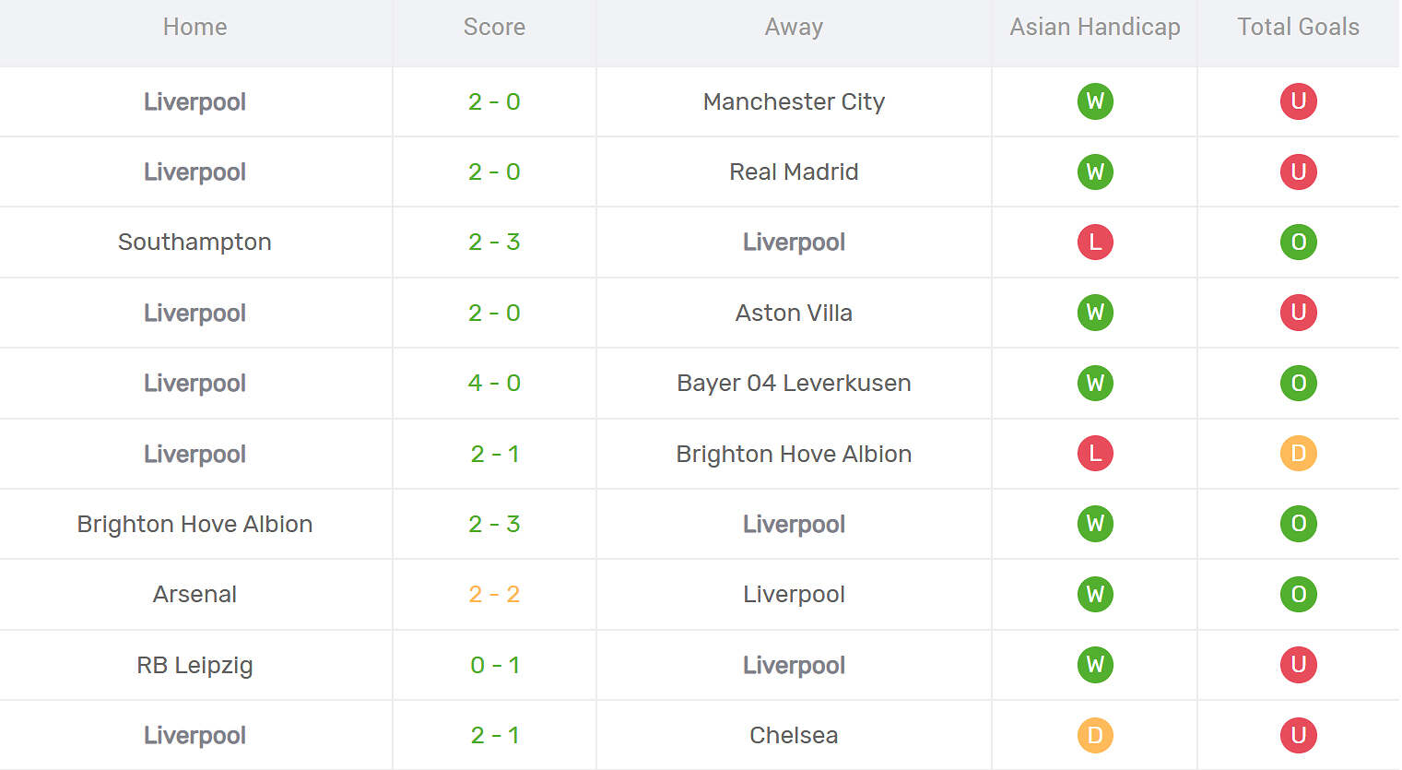Click the Total Goals U badge for Real Madrid match
Image resolution: width=1402 pixels, height=770 pixels.
pos(1298,172)
